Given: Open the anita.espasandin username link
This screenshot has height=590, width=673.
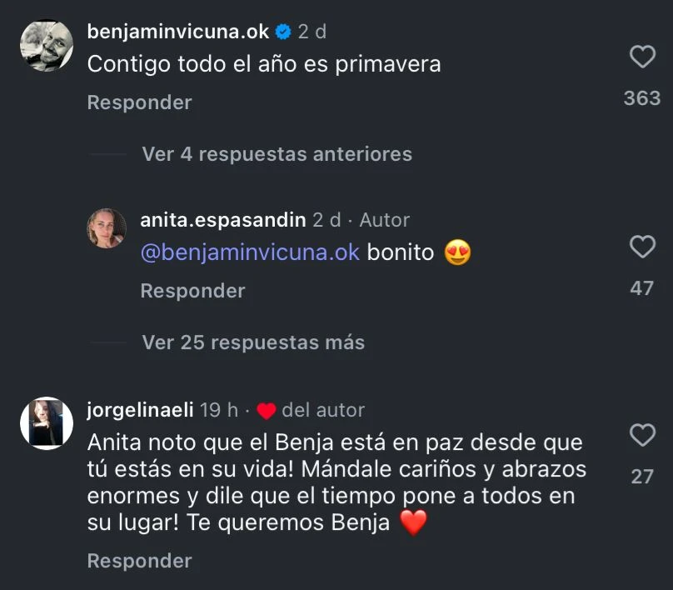Looking at the screenshot, I should [x=223, y=220].
